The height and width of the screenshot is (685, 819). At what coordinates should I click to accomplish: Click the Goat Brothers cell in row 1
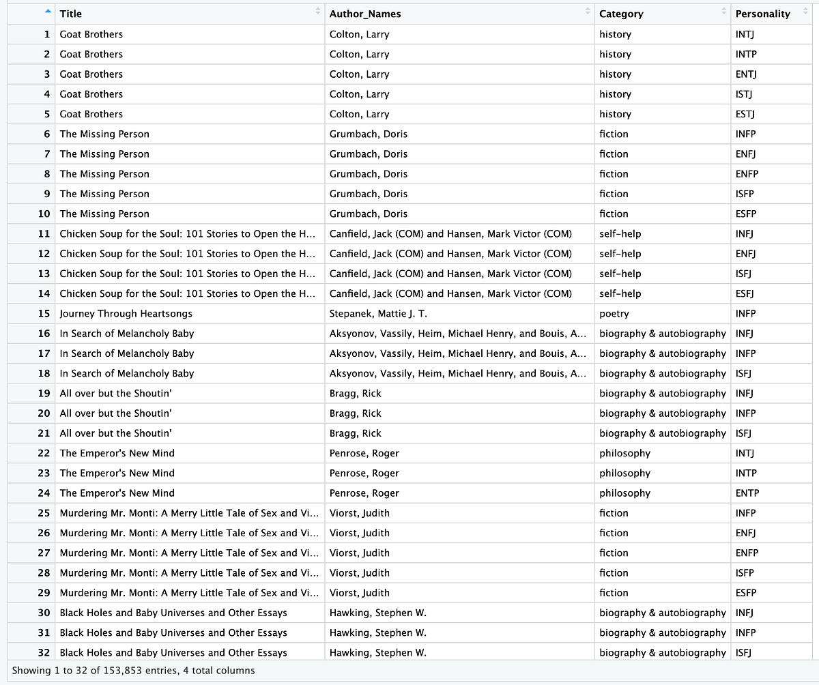pyautogui.click(x=190, y=34)
